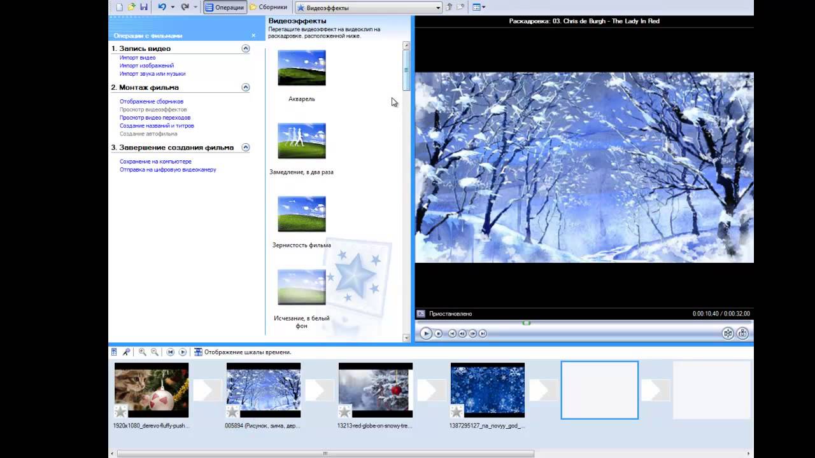Zoom in the timeline with magnifier plus

[x=143, y=352]
